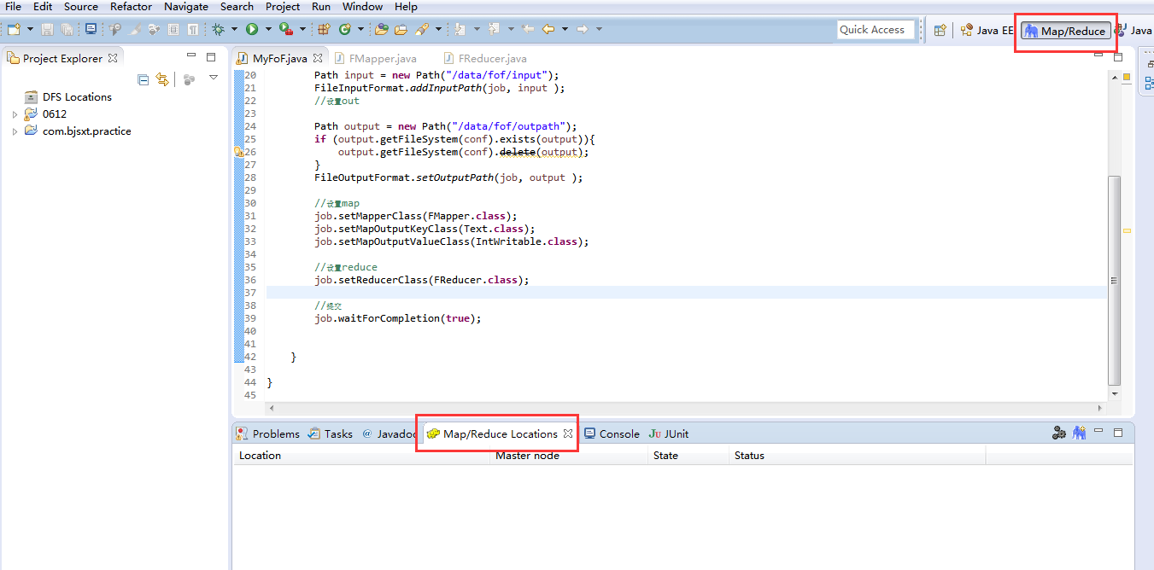Viewport: 1154px width, 570px height.
Task: Click the New Hadoop location elephant icon
Action: click(x=1079, y=433)
